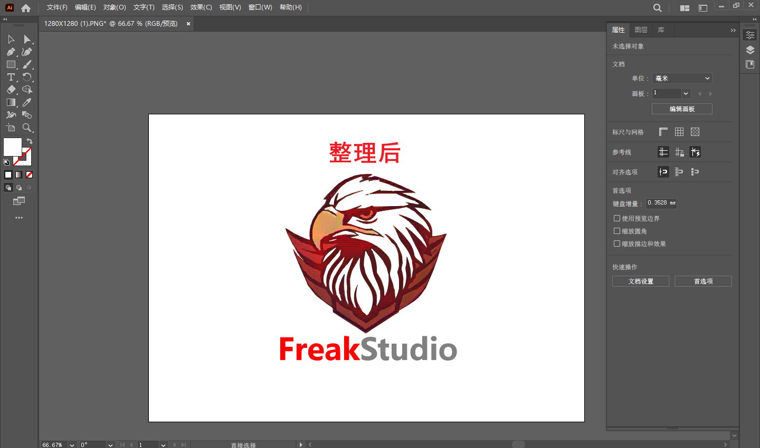The height and width of the screenshot is (448, 760).
Task: Reset to default fill and stroke
Action: click(6, 162)
